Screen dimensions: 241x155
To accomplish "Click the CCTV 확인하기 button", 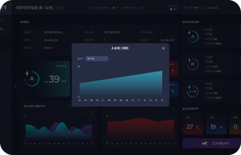I will (x=212, y=143).
